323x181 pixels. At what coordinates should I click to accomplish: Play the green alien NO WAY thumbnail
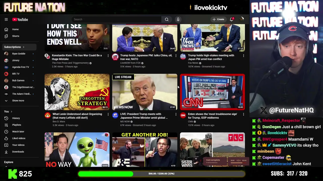pyautogui.click(x=77, y=150)
